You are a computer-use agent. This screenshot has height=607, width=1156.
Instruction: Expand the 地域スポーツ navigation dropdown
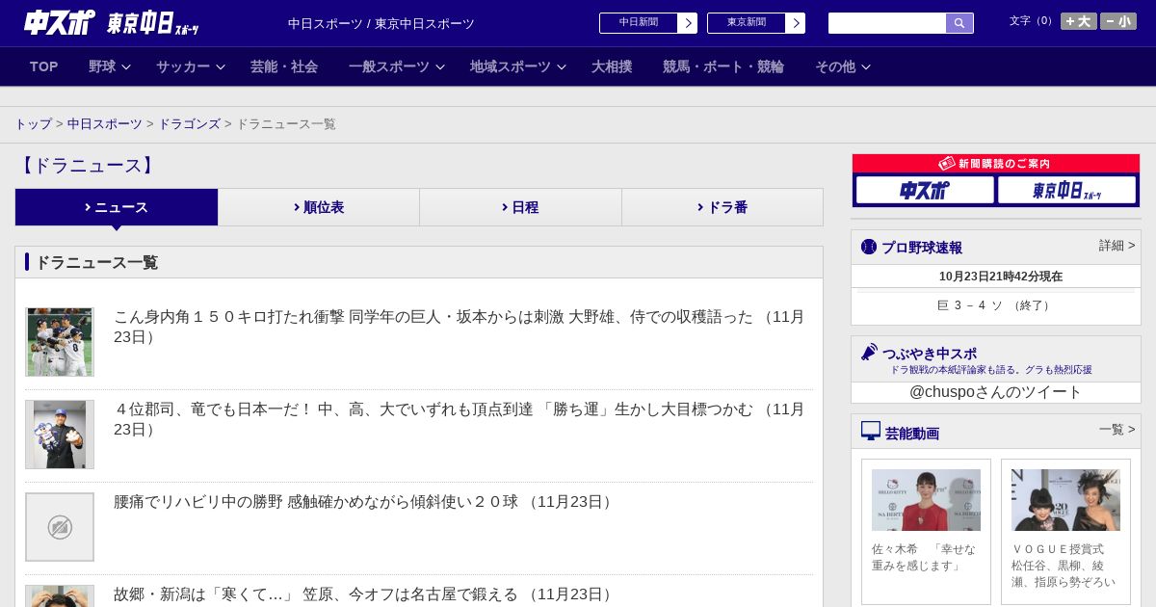518,66
